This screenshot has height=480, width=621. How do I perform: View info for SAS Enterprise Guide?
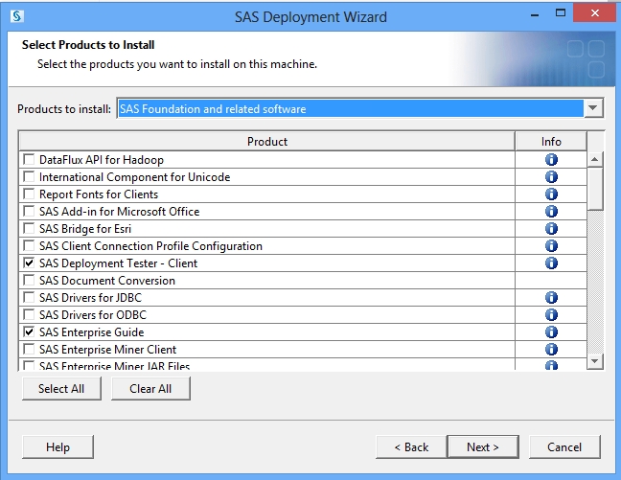(x=551, y=331)
